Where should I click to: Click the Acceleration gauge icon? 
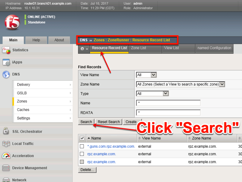click(x=6, y=156)
